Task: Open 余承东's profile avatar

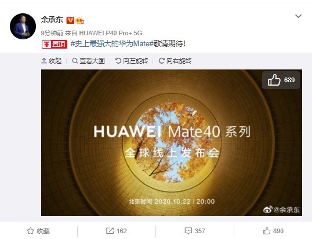Action: click(23, 26)
